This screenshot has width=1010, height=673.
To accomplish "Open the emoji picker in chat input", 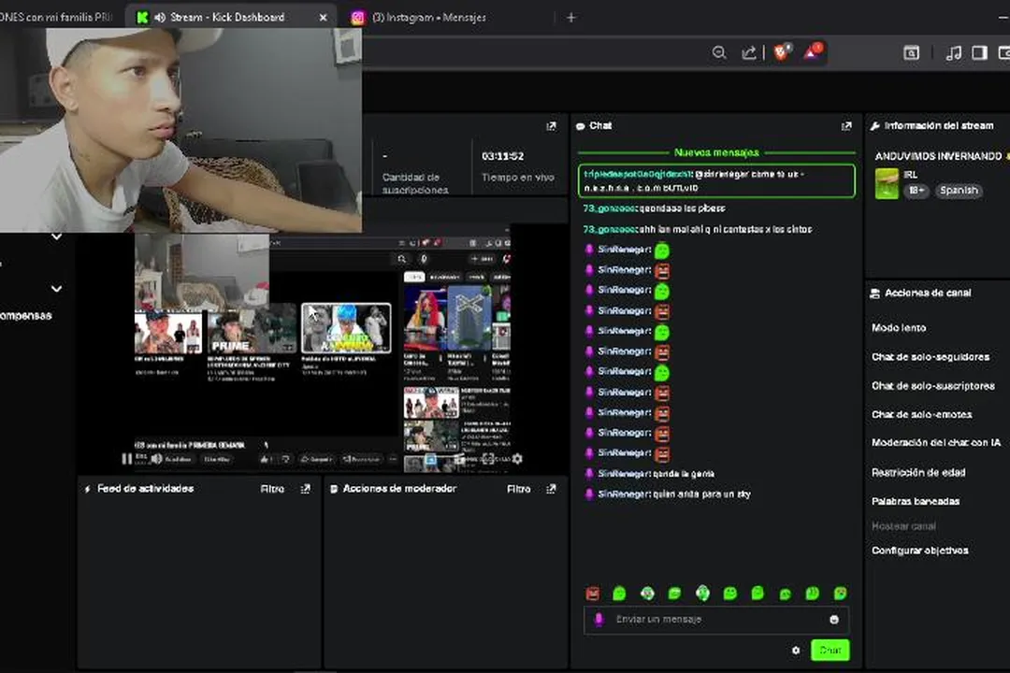I will pos(834,620).
